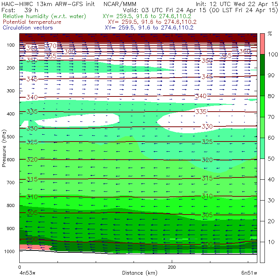The height and width of the screenshot is (280, 280).
Task: Click the colorbar label '70'
Action: click(271, 117)
